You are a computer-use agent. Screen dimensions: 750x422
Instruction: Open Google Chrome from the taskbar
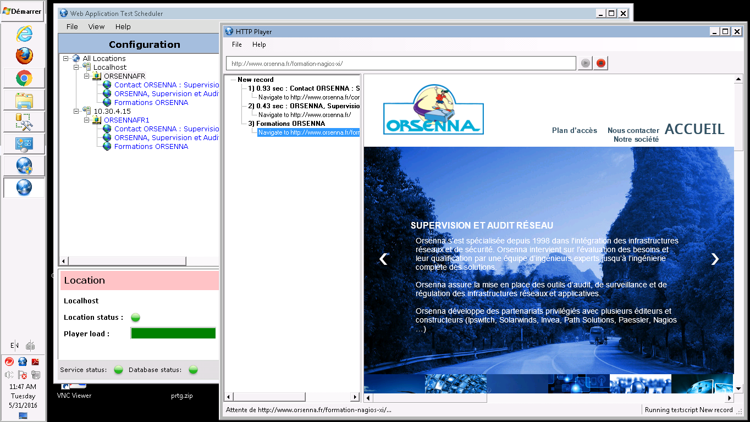(24, 79)
